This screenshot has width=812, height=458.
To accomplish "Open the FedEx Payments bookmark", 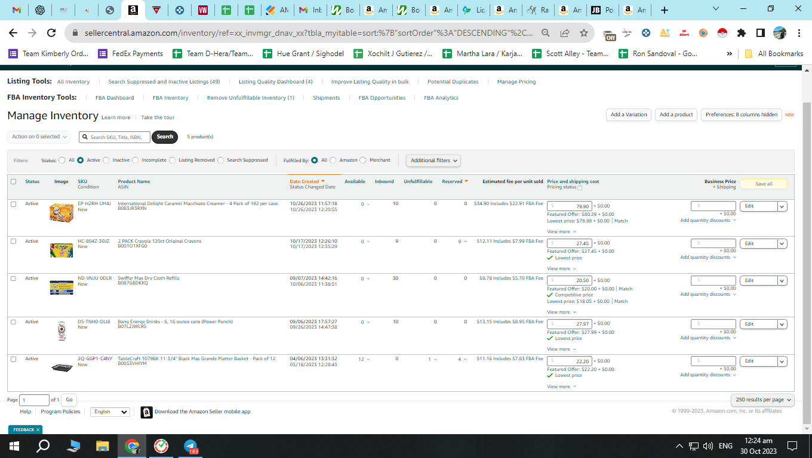I will pyautogui.click(x=131, y=54).
